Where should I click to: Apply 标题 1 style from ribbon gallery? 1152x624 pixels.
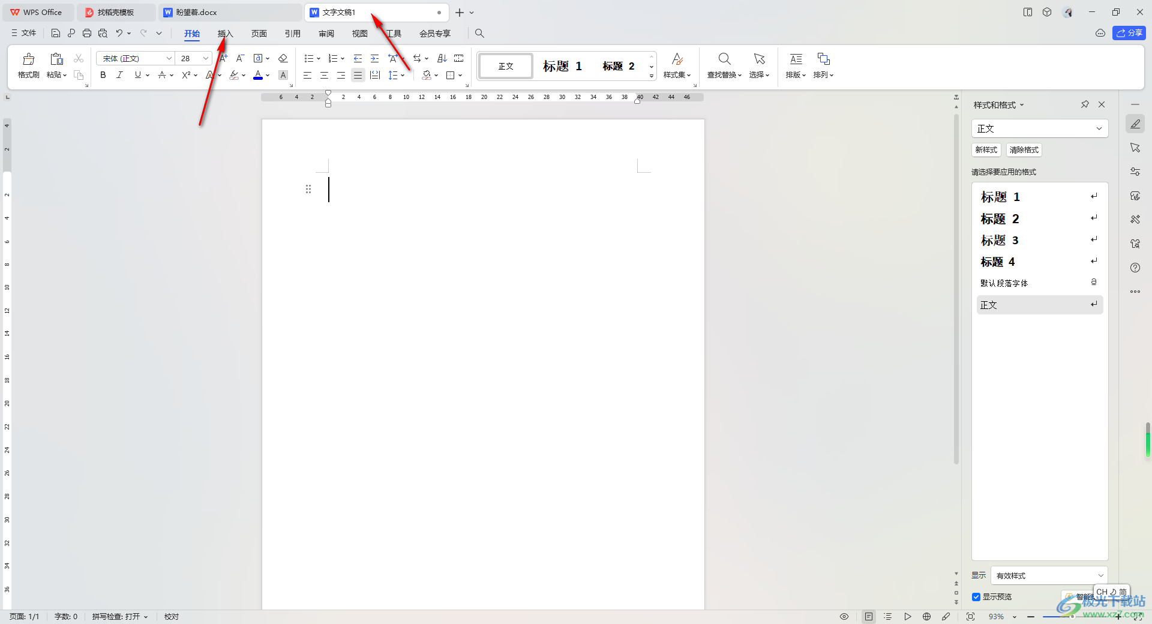pyautogui.click(x=562, y=66)
